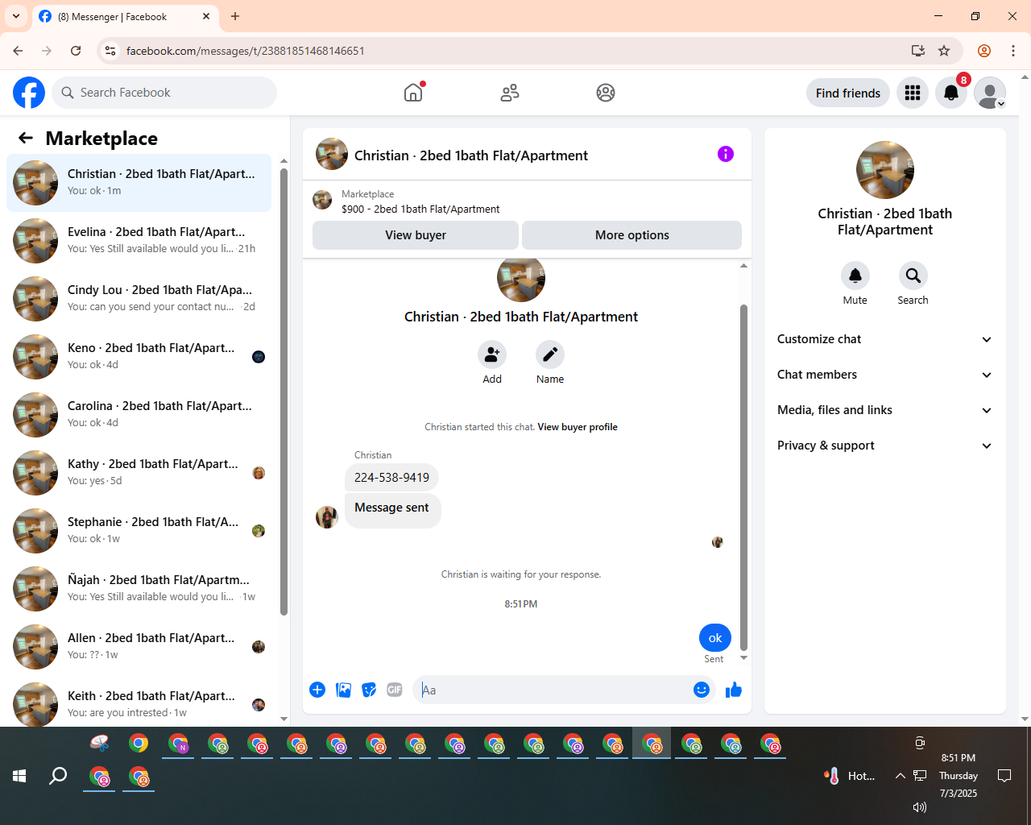
Task: Select the Messenger | Facebook browser tab
Action: (125, 16)
